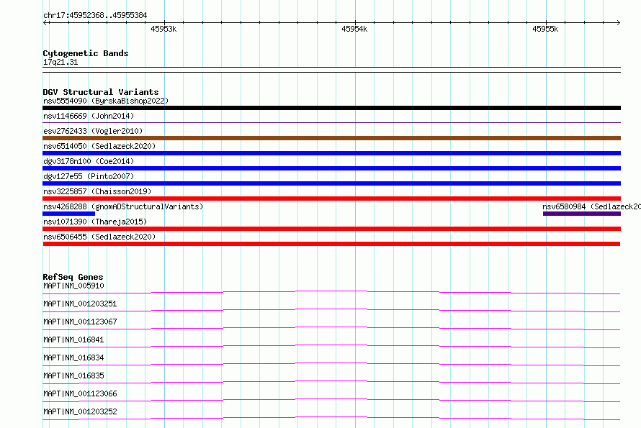This screenshot has width=641, height=428.
Task: Open nsv3225857 (Chaisson2019) variant label
Action: pos(97,191)
